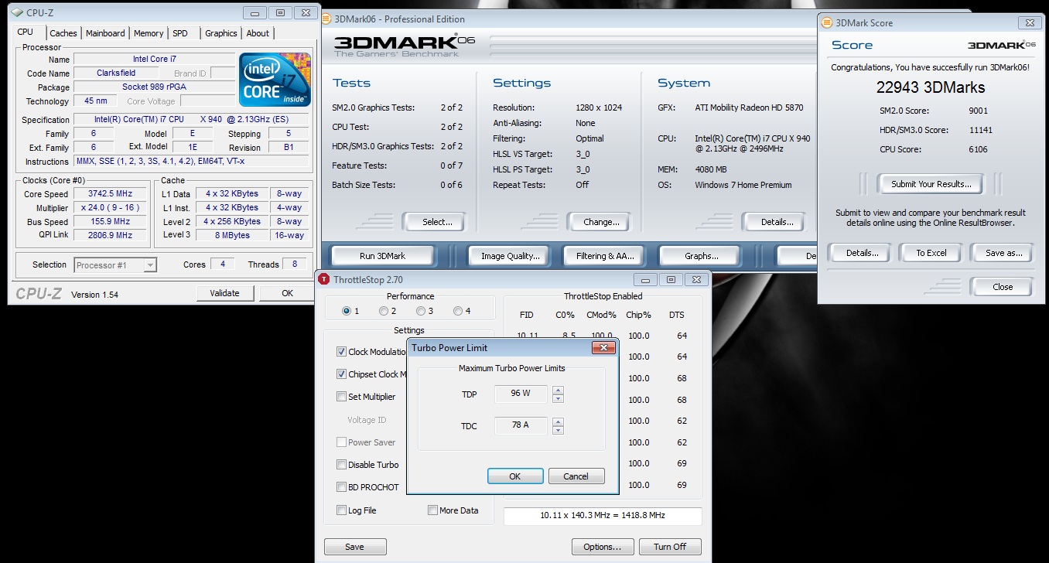Close the ThrottleStop window
The image size is (1049, 563).
click(698, 279)
